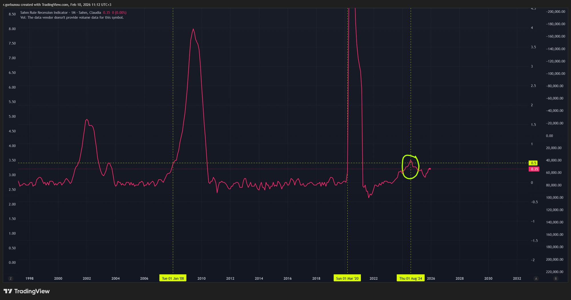Select the pink 0.35 price label

coord(534,169)
